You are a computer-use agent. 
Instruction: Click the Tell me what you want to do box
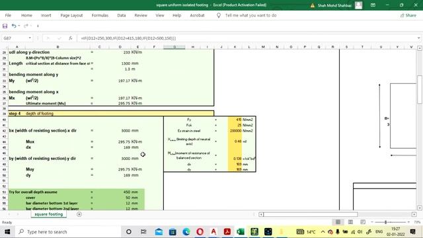(x=250, y=15)
